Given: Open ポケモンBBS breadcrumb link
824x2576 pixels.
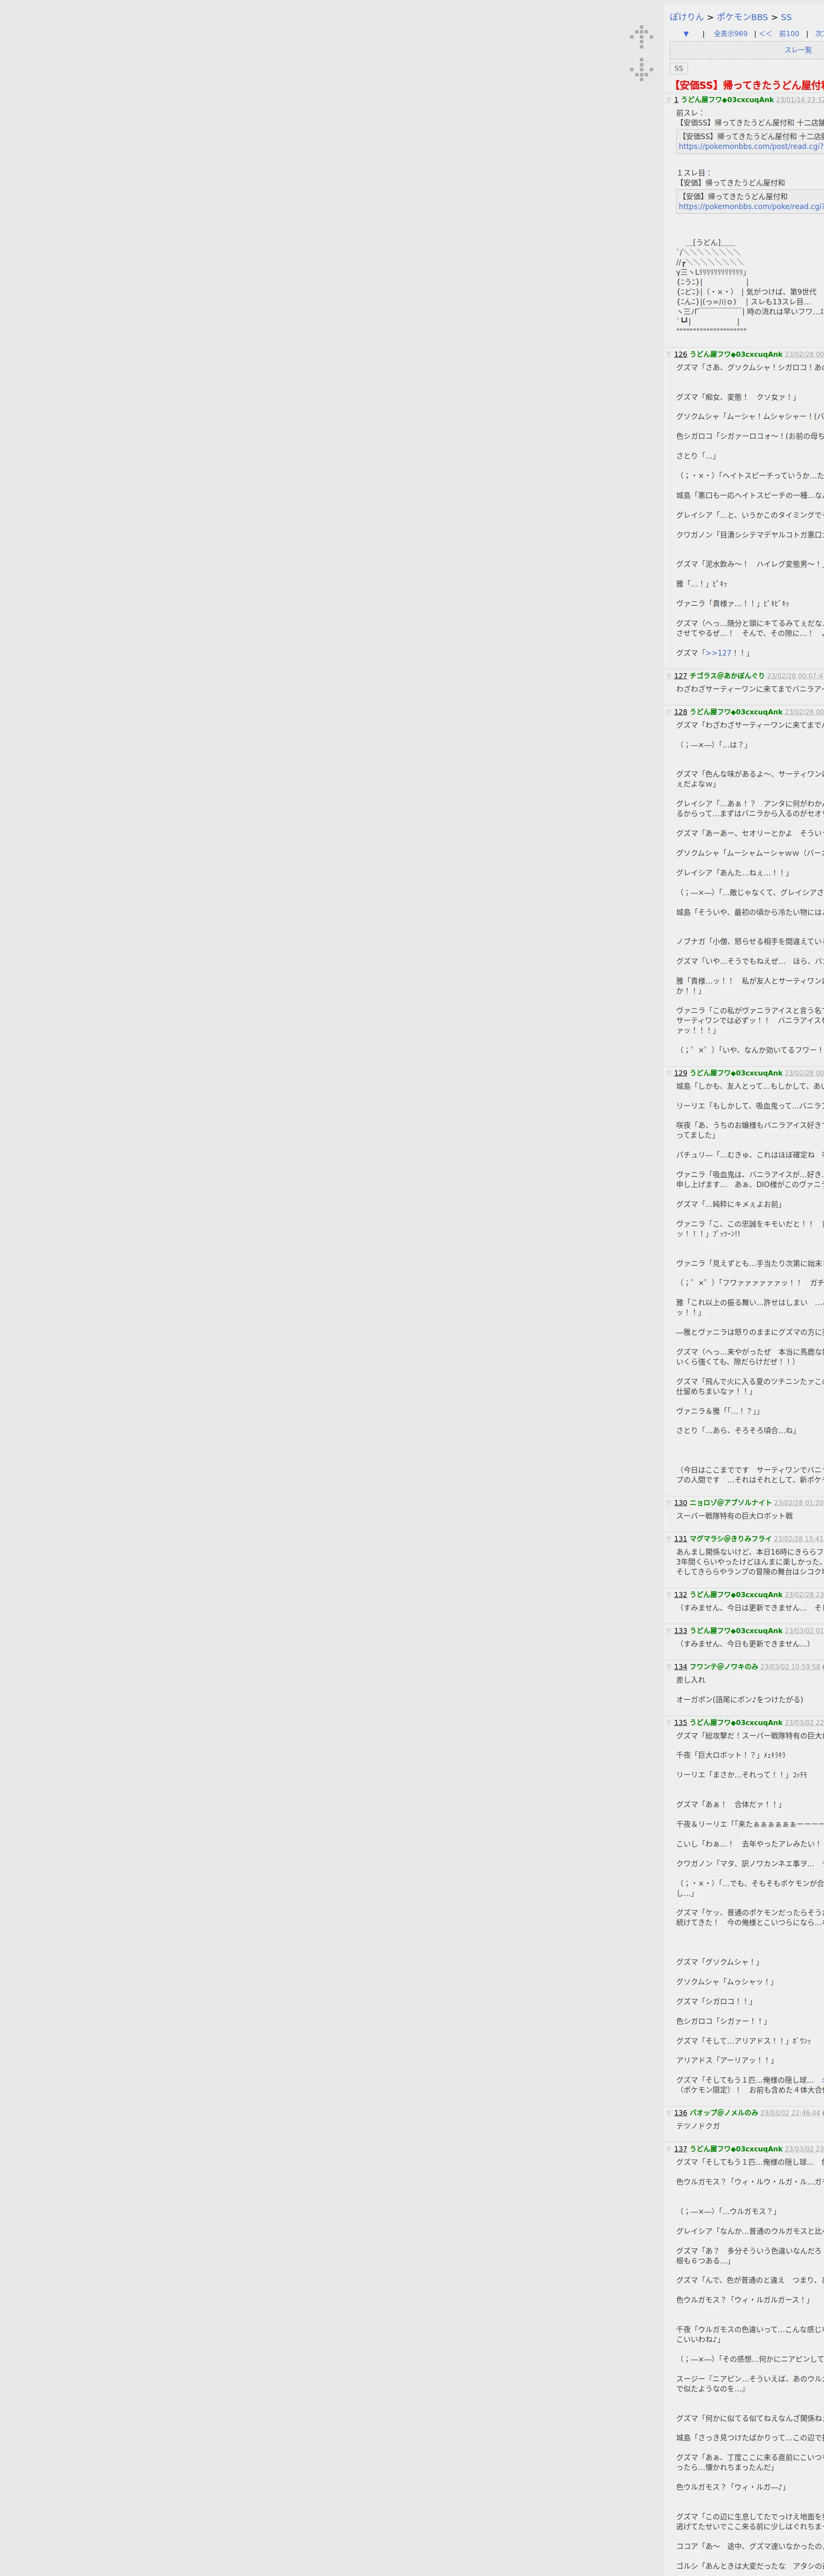Looking at the screenshot, I should pos(742,17).
